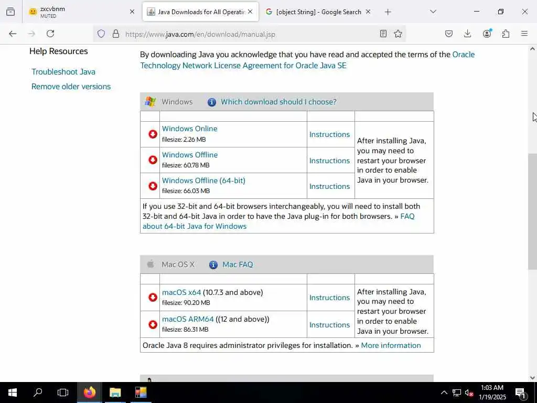Click the address bar URL field
The image size is (537, 403).
click(x=249, y=34)
